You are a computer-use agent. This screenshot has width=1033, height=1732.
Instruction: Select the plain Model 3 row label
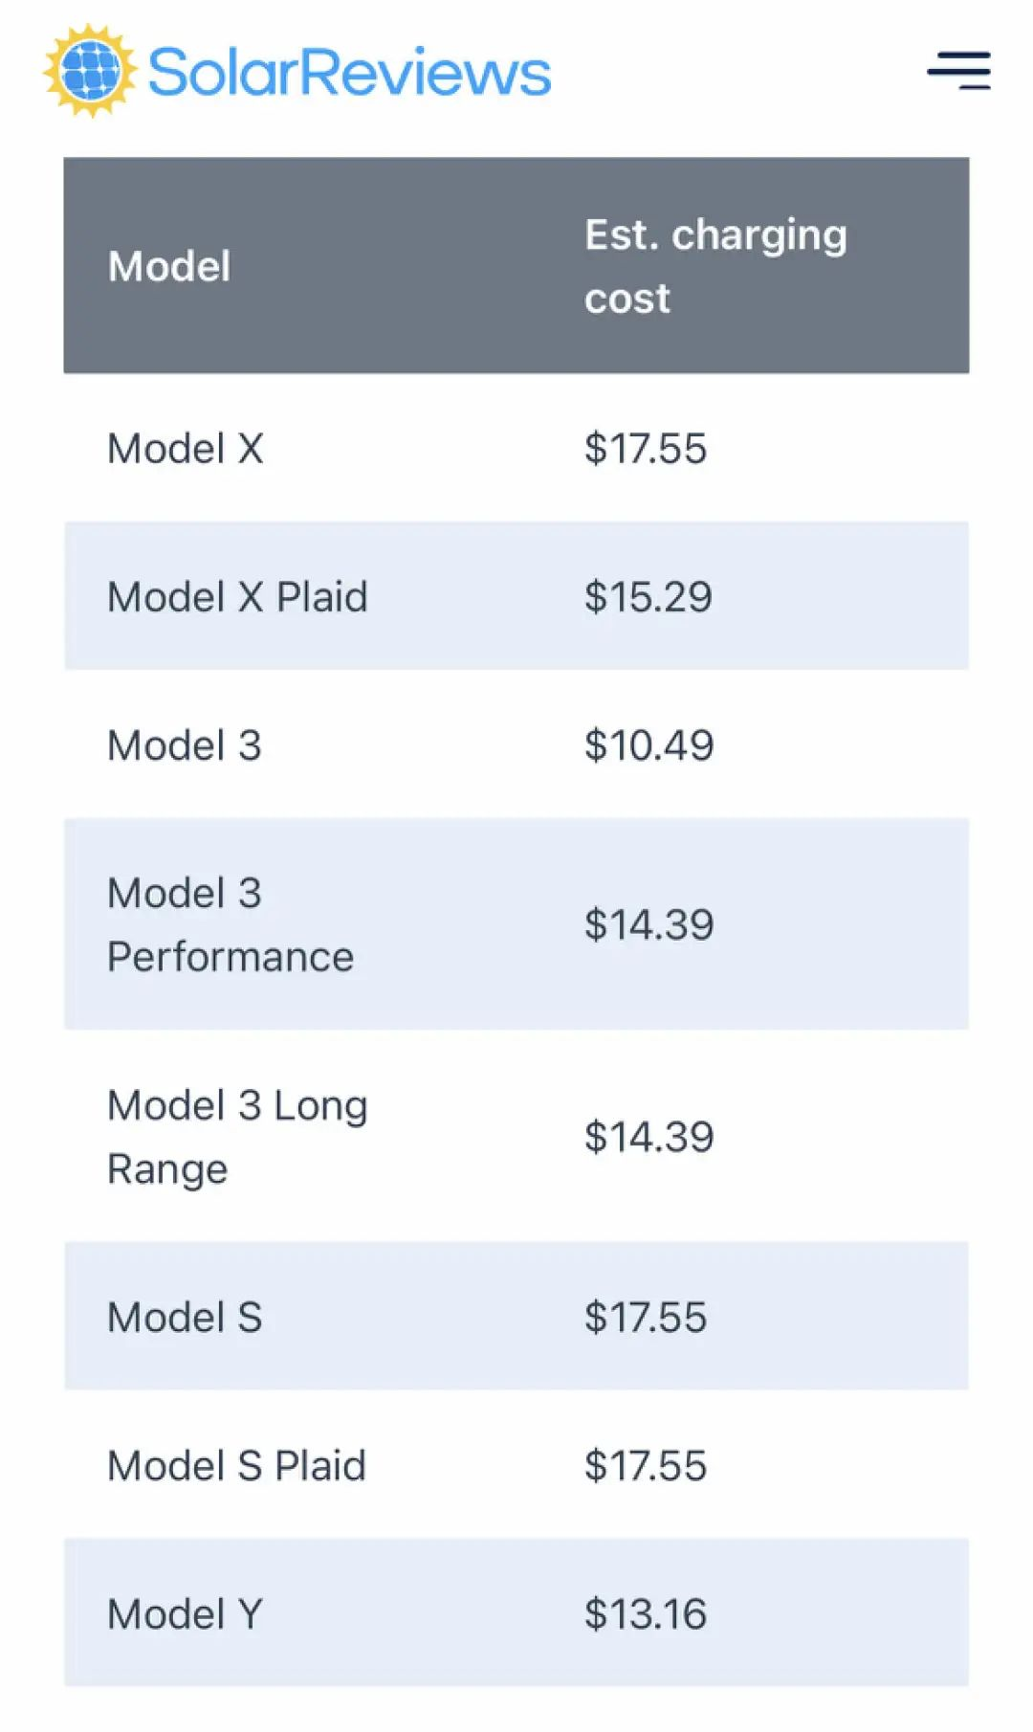(185, 745)
